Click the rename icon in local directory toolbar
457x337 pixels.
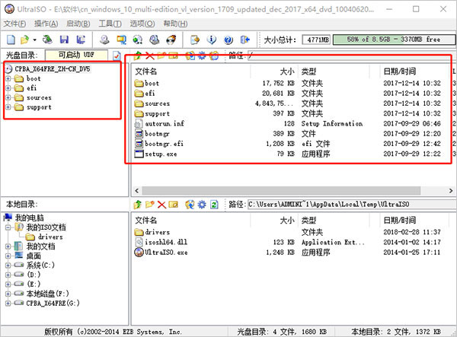(174, 205)
